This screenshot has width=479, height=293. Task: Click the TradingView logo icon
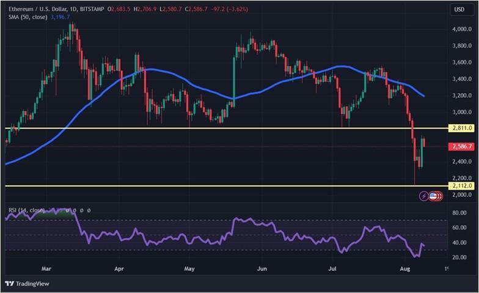click(10, 284)
